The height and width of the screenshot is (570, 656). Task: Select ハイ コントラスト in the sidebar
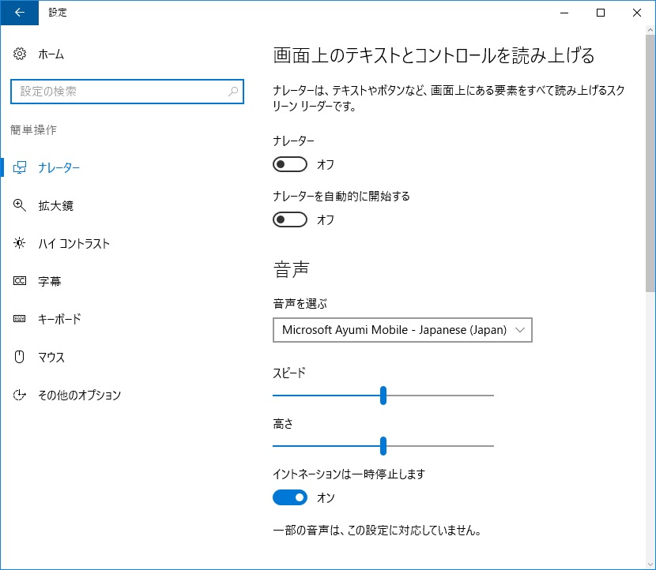[19, 243]
